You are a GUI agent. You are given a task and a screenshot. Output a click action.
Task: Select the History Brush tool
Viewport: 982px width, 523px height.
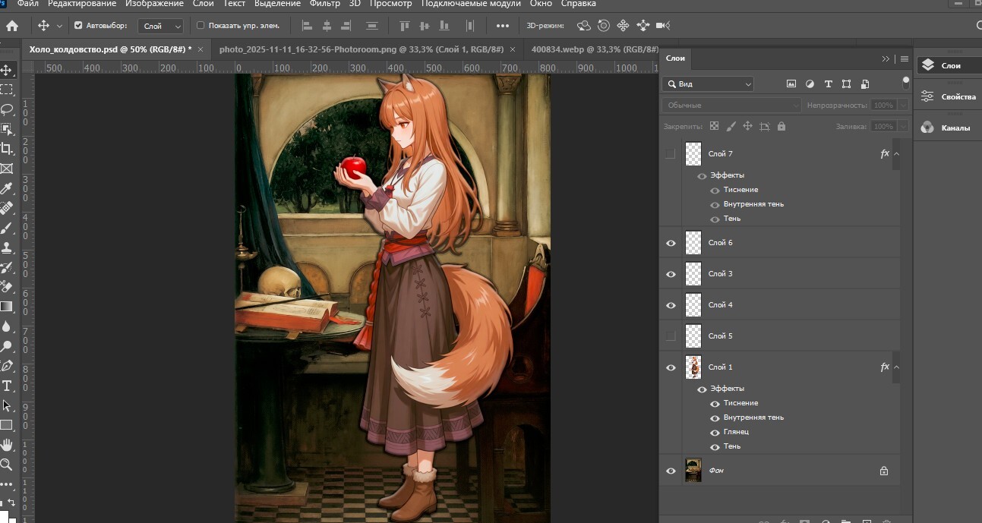coord(6,267)
